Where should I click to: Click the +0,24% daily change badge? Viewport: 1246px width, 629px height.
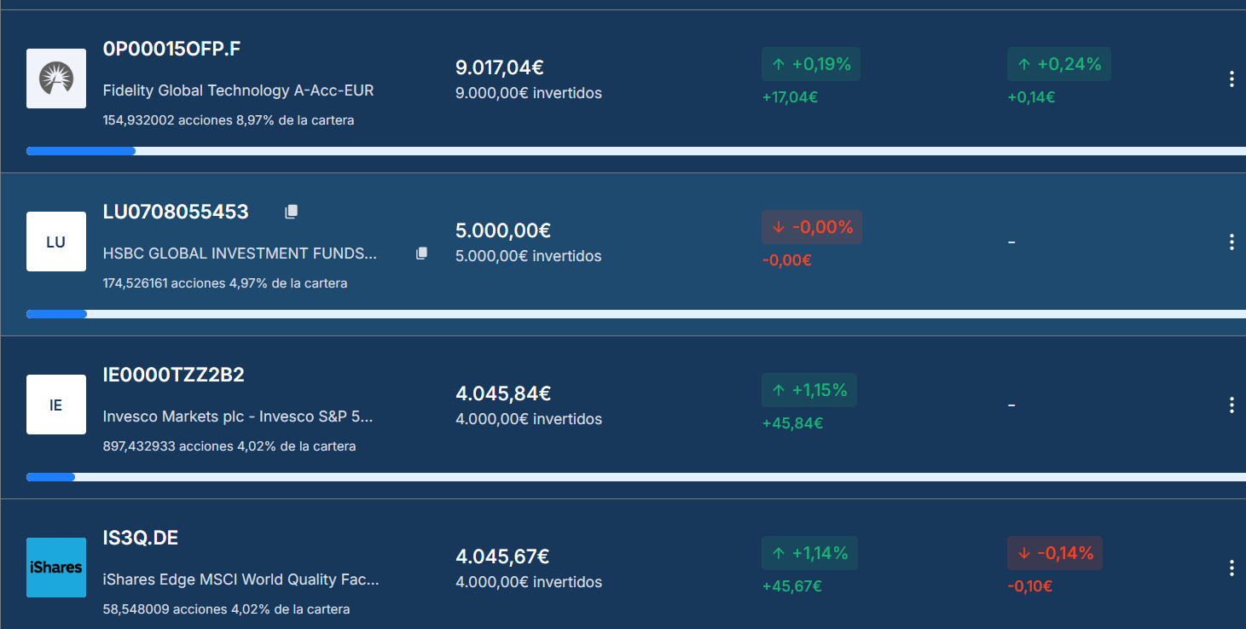[1058, 64]
